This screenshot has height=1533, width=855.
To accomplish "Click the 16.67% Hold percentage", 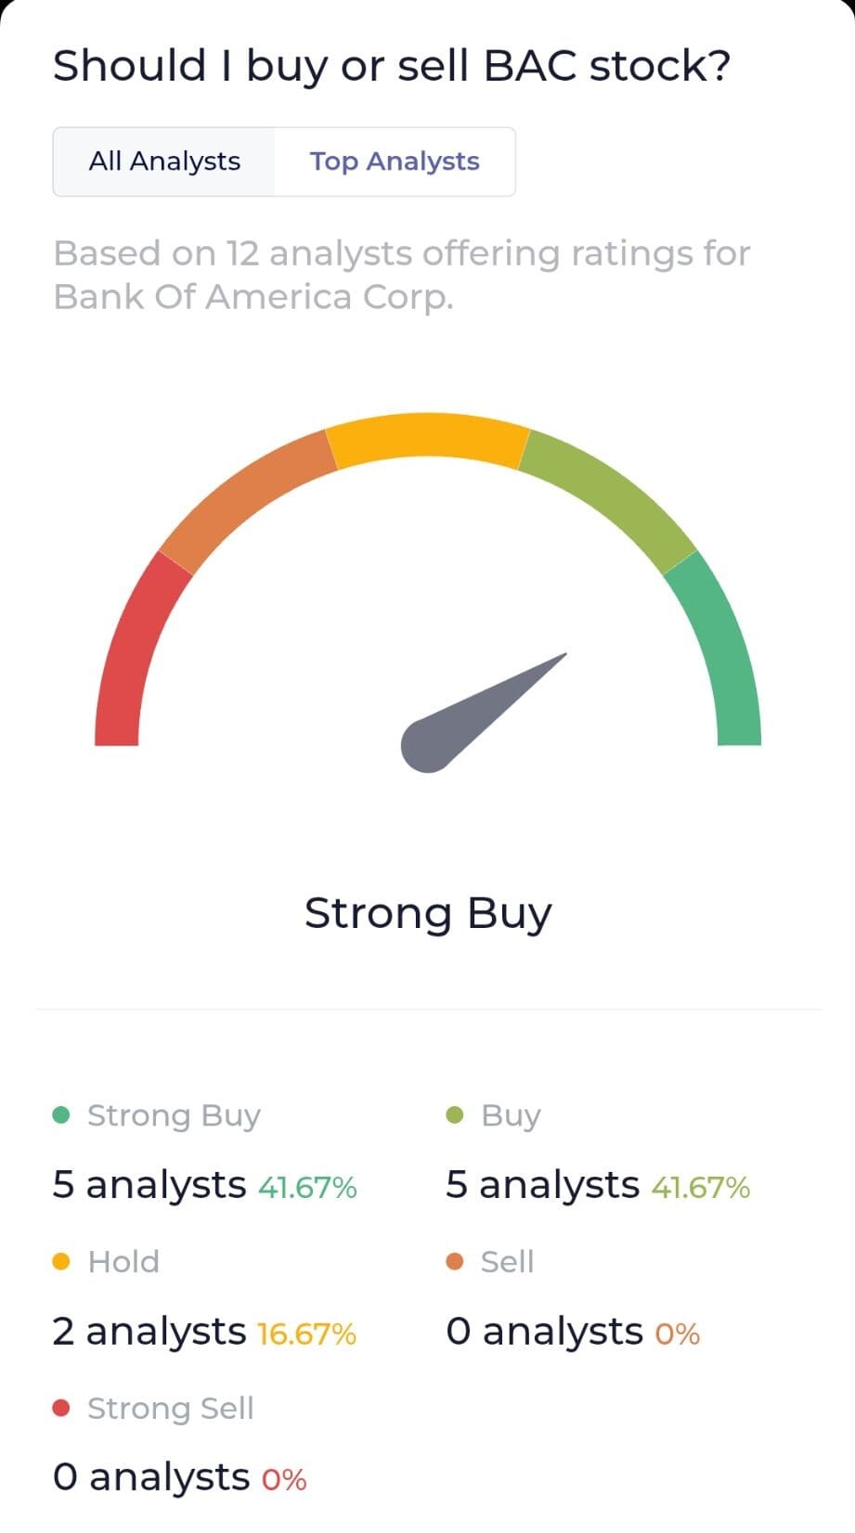I will 306,1333.
